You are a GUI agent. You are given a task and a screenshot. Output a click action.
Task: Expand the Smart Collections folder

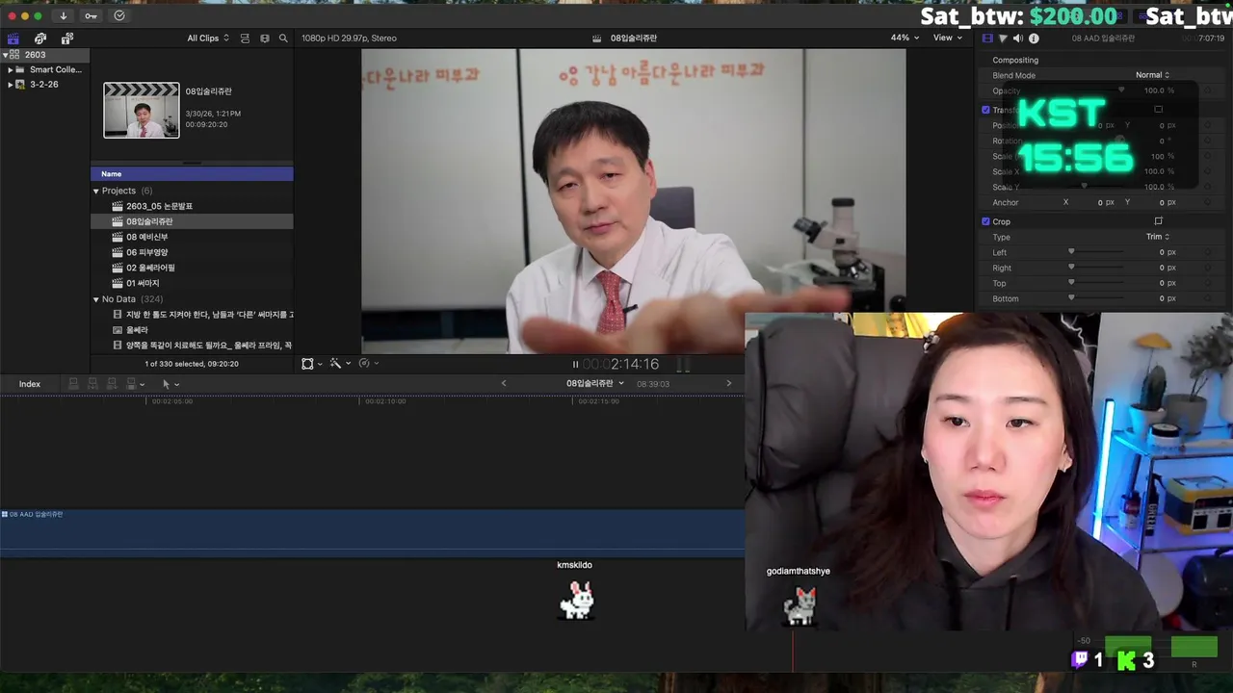[x=10, y=69]
